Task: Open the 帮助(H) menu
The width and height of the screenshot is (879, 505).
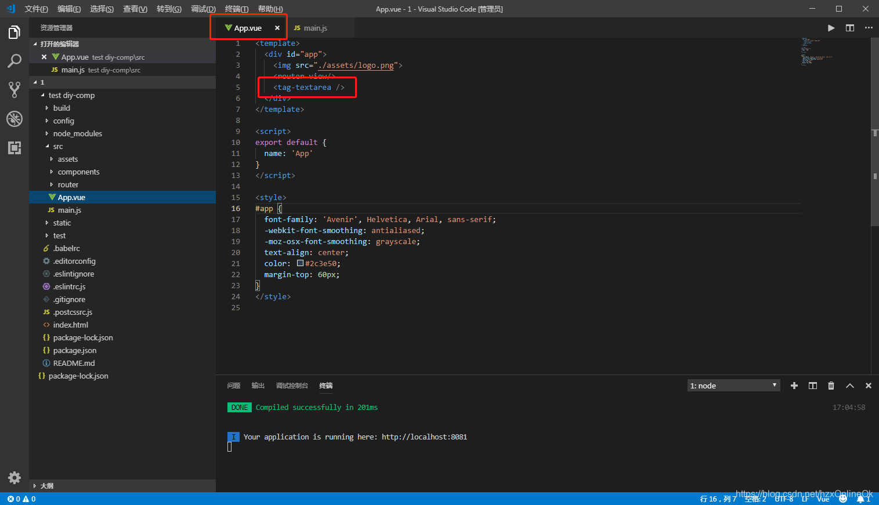Action: (270, 9)
